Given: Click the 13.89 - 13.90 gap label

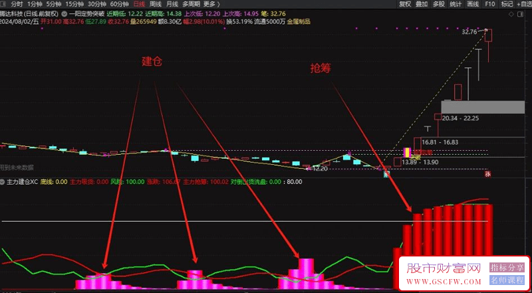Looking at the screenshot, I should 420,162.
